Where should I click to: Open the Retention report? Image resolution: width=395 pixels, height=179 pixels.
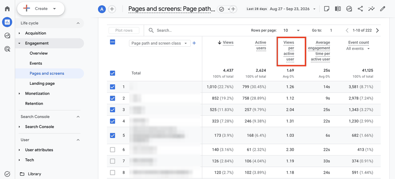[x=34, y=103]
